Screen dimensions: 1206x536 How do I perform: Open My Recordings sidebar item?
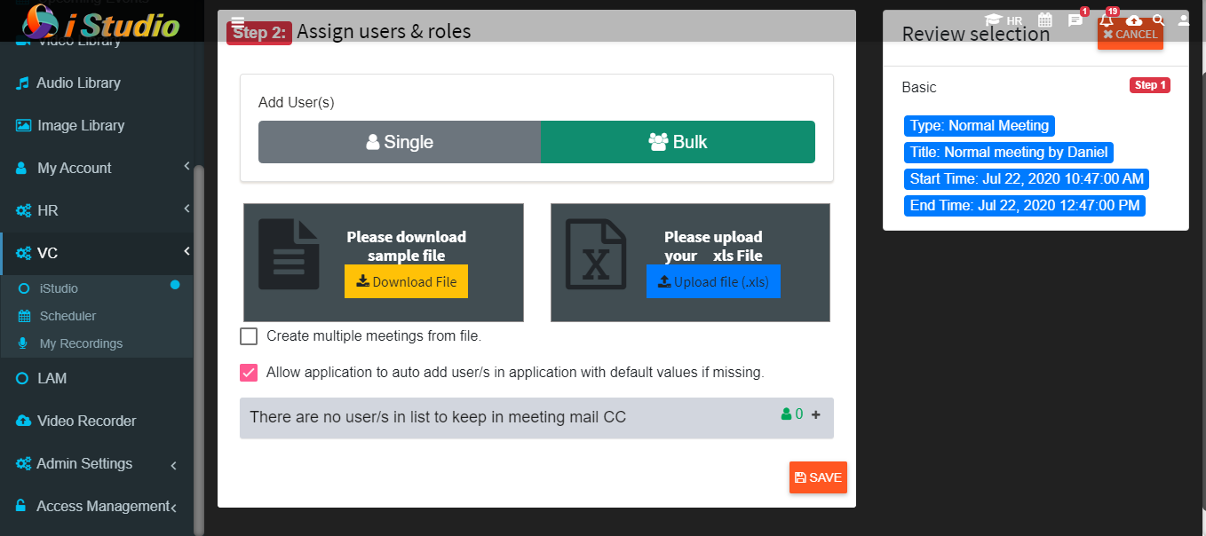81,343
